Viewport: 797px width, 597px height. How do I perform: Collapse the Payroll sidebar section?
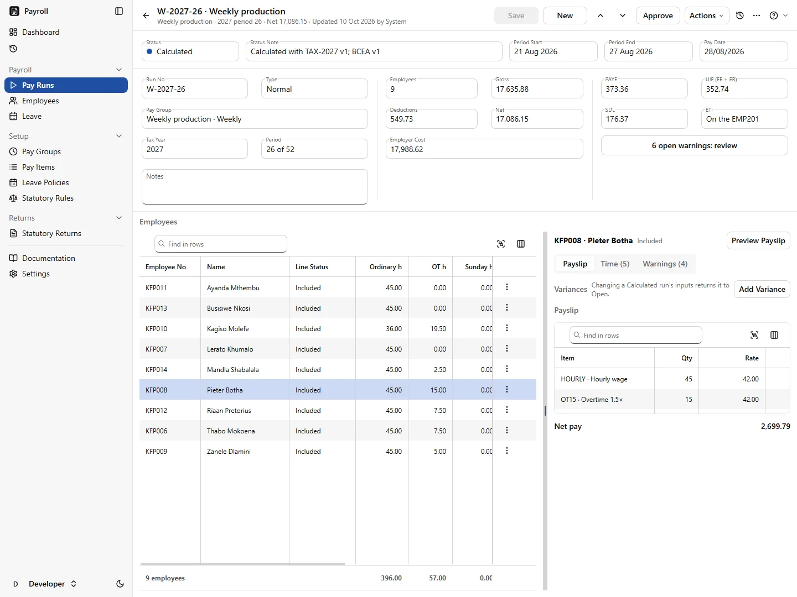(x=119, y=70)
